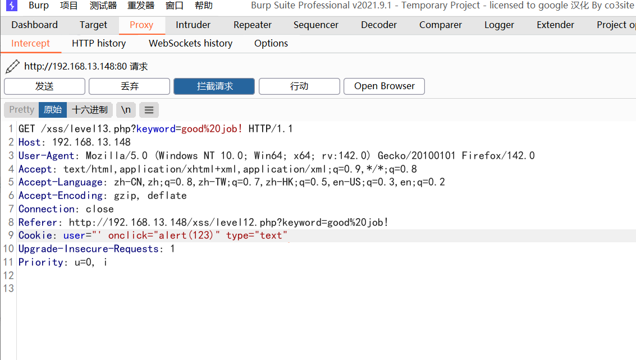636x360 pixels.
Task: Click the Upgrade-Insecure-Requests header
Action: tap(97, 249)
